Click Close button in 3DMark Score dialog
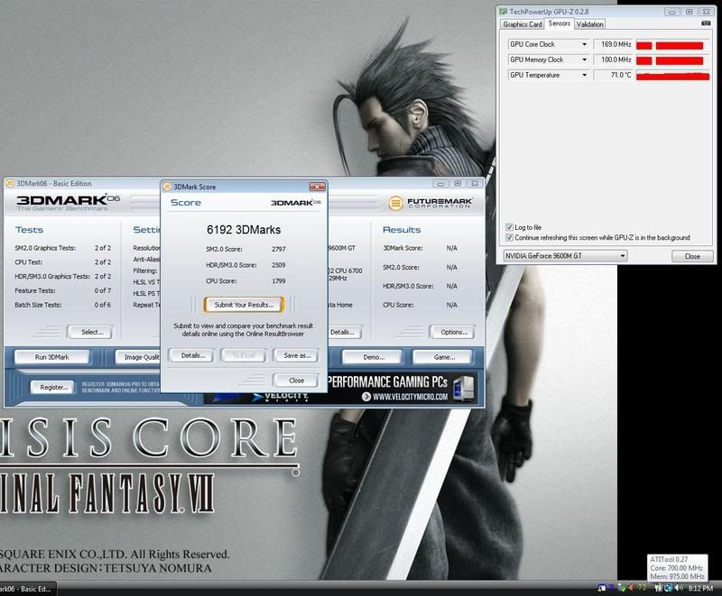Screen dimensions: 722x596 click(296, 381)
